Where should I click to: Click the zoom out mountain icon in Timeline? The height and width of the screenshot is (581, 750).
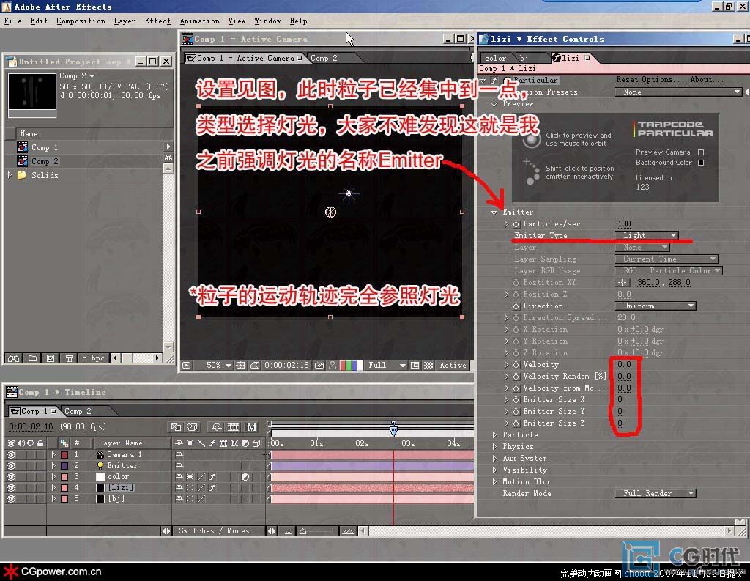click(288, 531)
